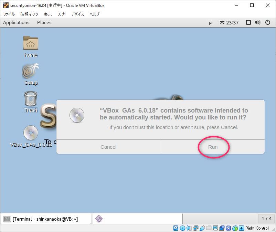
Task: Click the keyboard capture arrow status icon
Action: tap(241, 228)
